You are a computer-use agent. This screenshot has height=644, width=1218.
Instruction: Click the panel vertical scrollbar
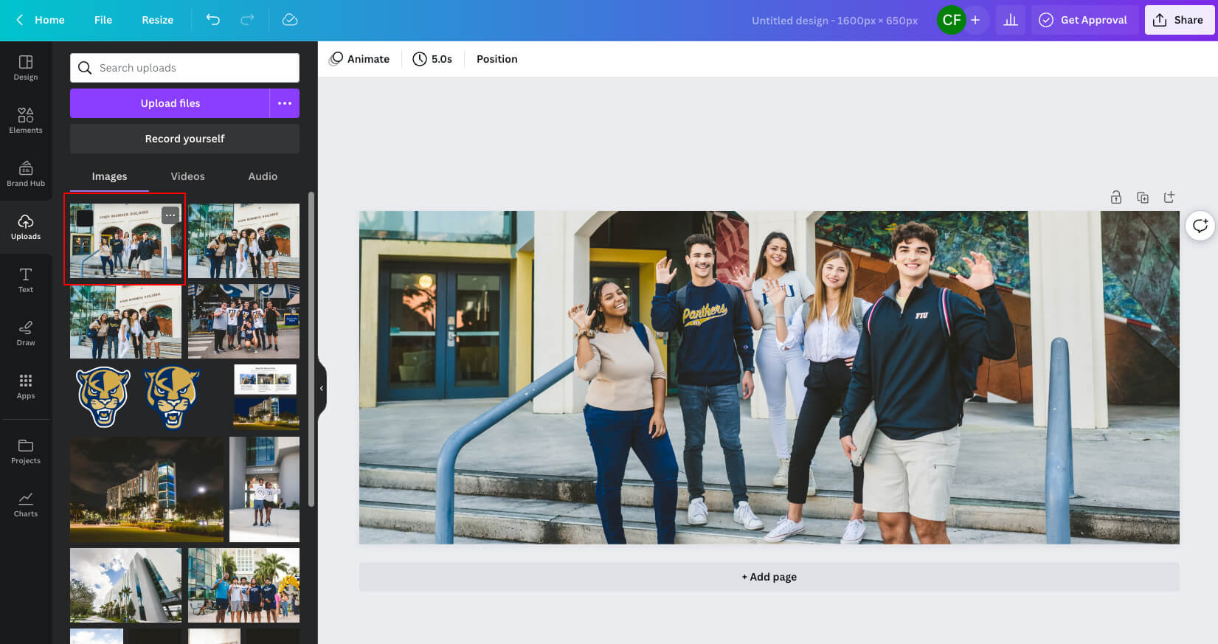click(x=311, y=349)
